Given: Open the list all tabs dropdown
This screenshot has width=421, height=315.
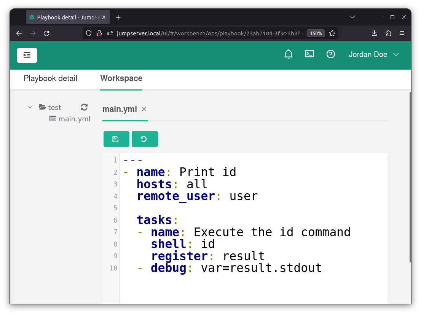Looking at the screenshot, I should [352, 17].
